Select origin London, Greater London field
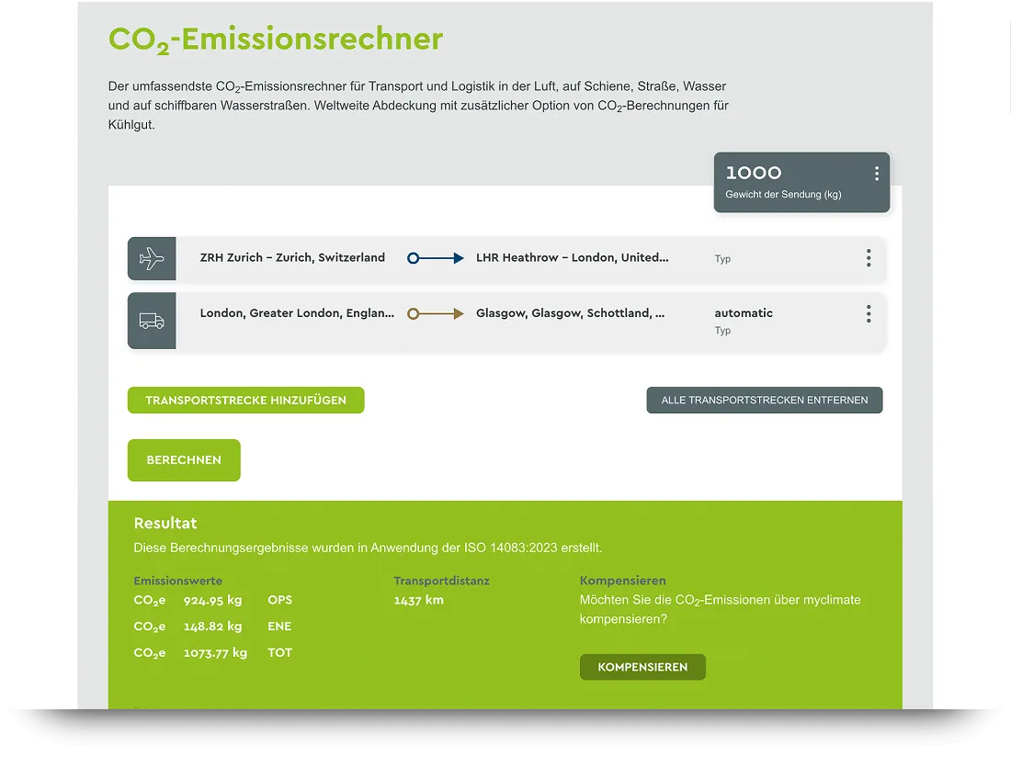This screenshot has height=758, width=1011. coord(297,313)
